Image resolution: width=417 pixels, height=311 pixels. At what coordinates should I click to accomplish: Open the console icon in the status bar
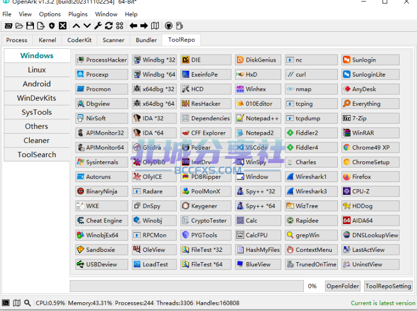(x=6, y=303)
